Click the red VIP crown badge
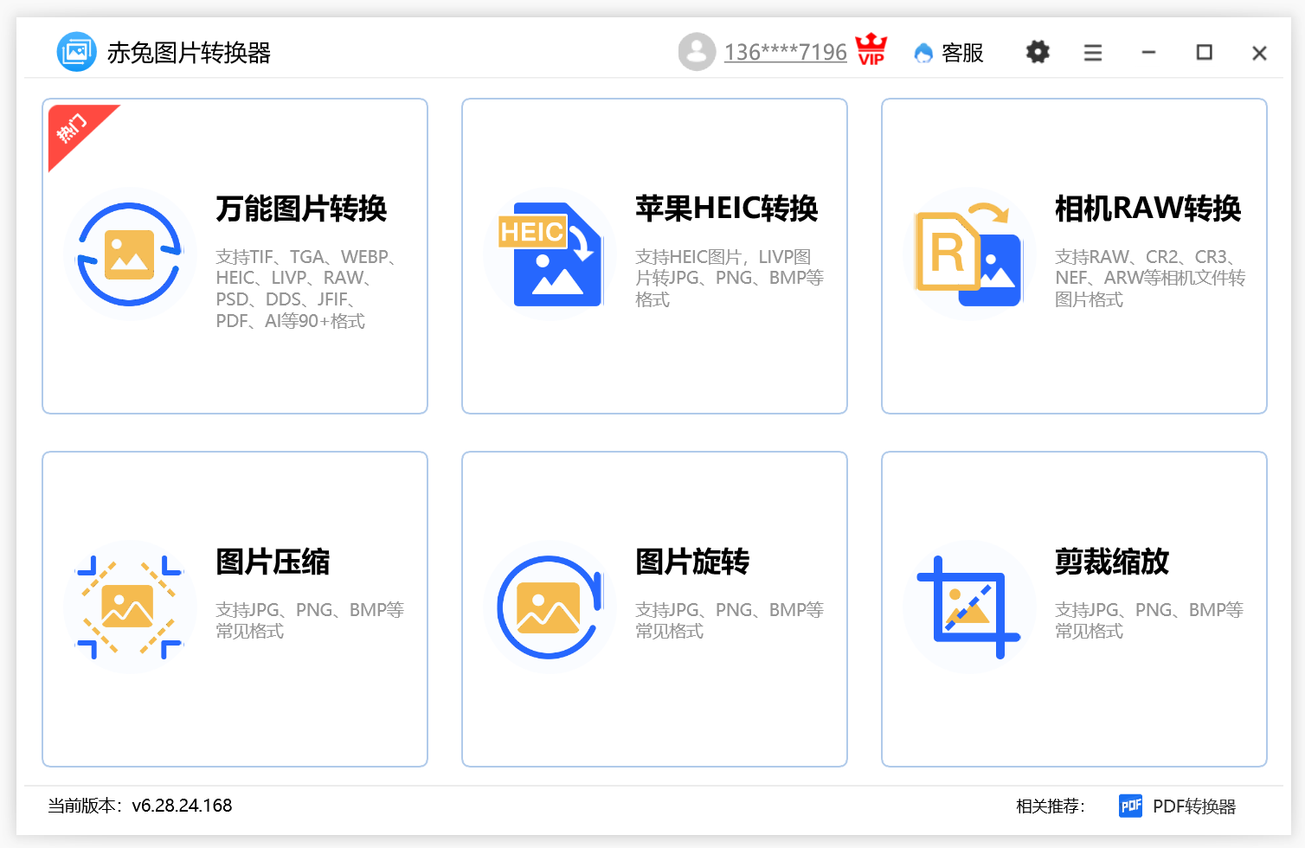This screenshot has height=848, width=1305. coord(871,49)
